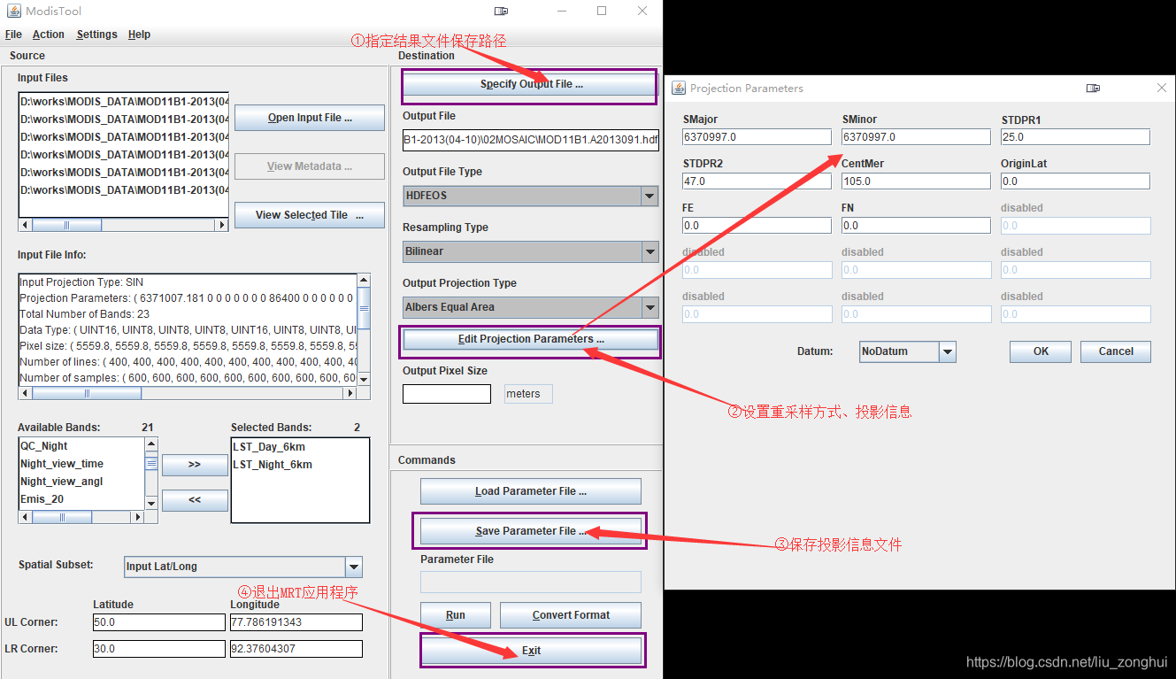Click Input Files scroll right arrow
This screenshot has width=1176, height=679.
[222, 226]
